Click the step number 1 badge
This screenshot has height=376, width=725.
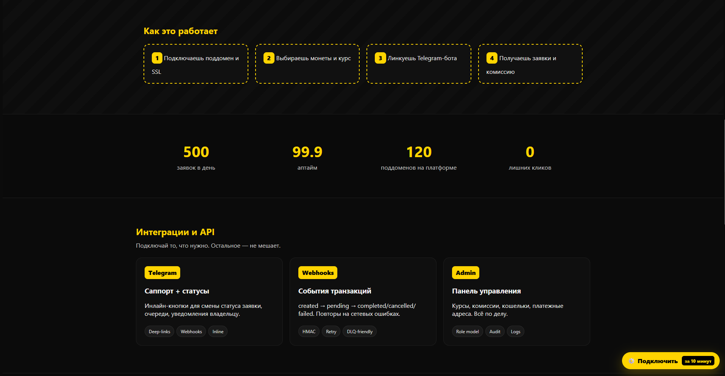point(157,58)
